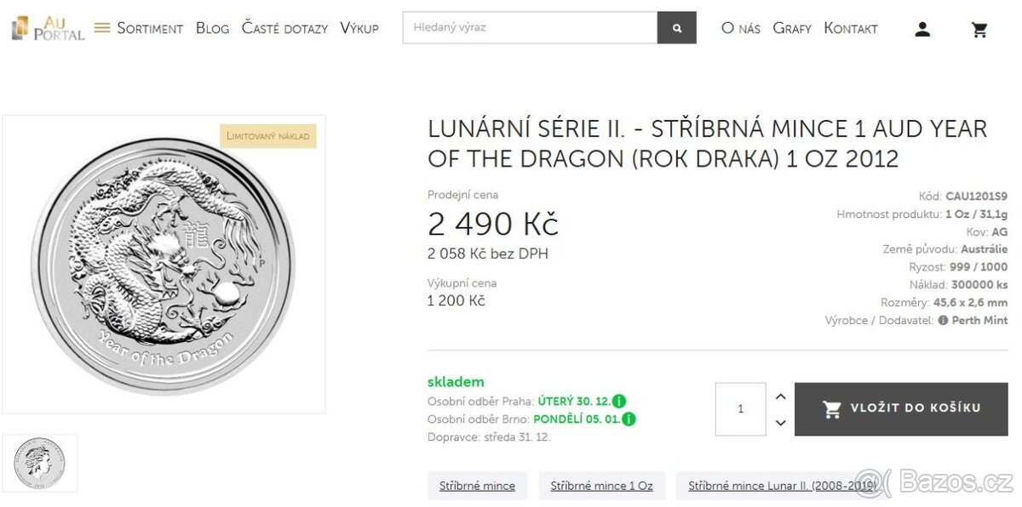Click the search magnifier icon
Viewport: 1022px width, 507px height.
pos(676,27)
